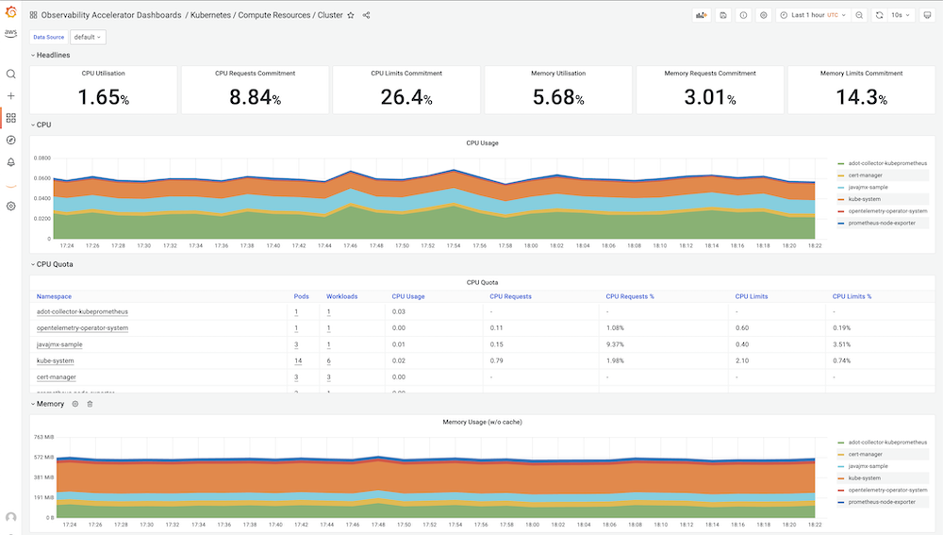Click the Add panel icon in toolbar
943x535 pixels.
point(702,15)
